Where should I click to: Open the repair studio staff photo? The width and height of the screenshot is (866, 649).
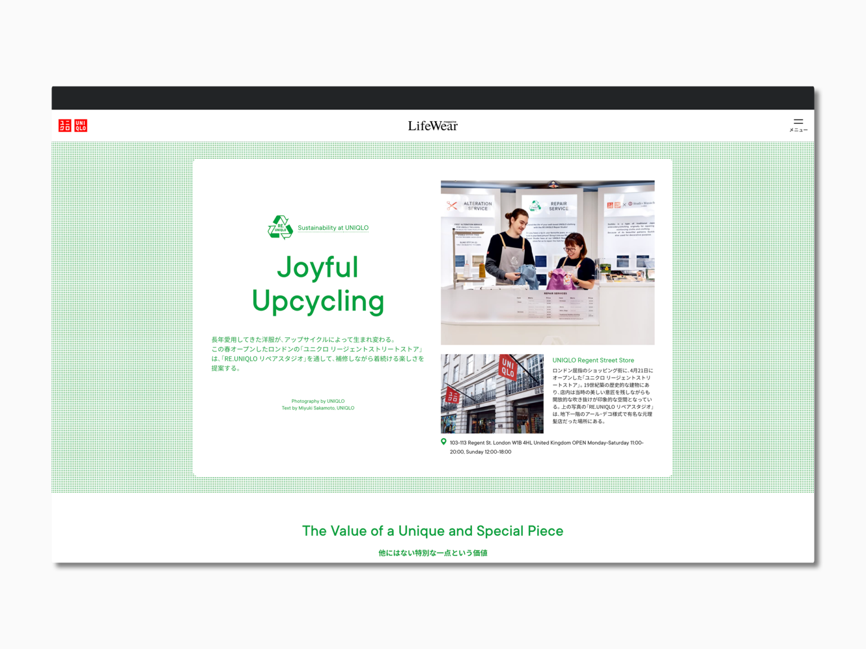[x=547, y=263]
